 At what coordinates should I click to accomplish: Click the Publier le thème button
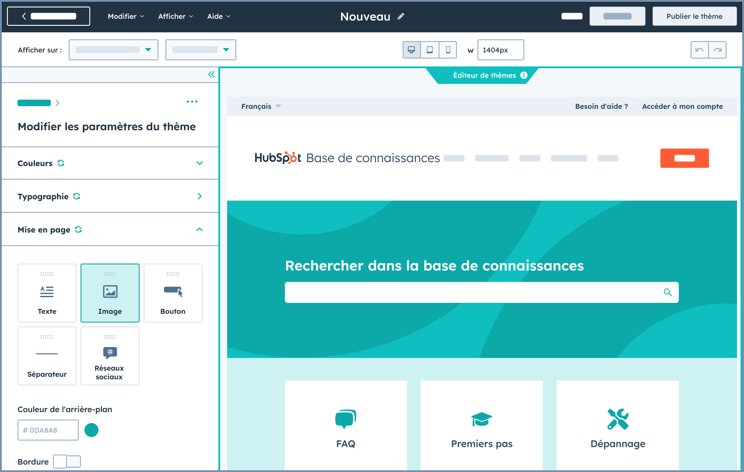click(694, 16)
